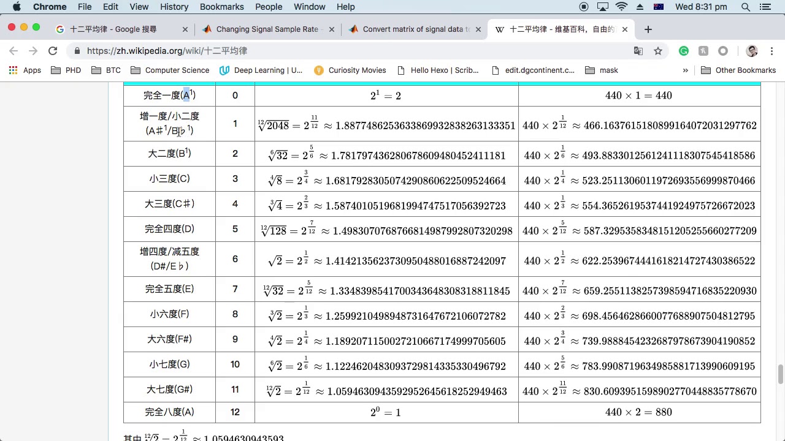Switch to the Changing Signal Sample Rate tab

pyautogui.click(x=267, y=29)
